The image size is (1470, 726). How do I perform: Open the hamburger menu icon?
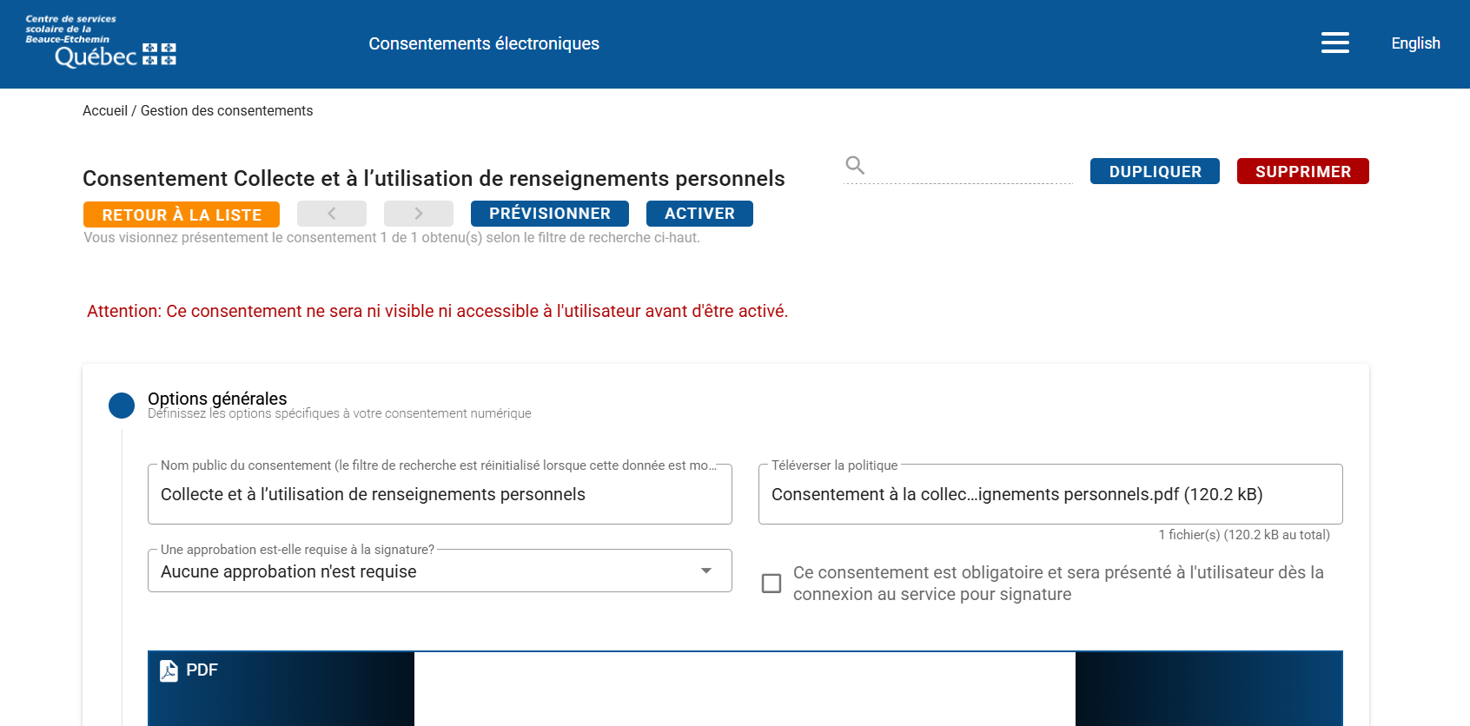coord(1334,43)
